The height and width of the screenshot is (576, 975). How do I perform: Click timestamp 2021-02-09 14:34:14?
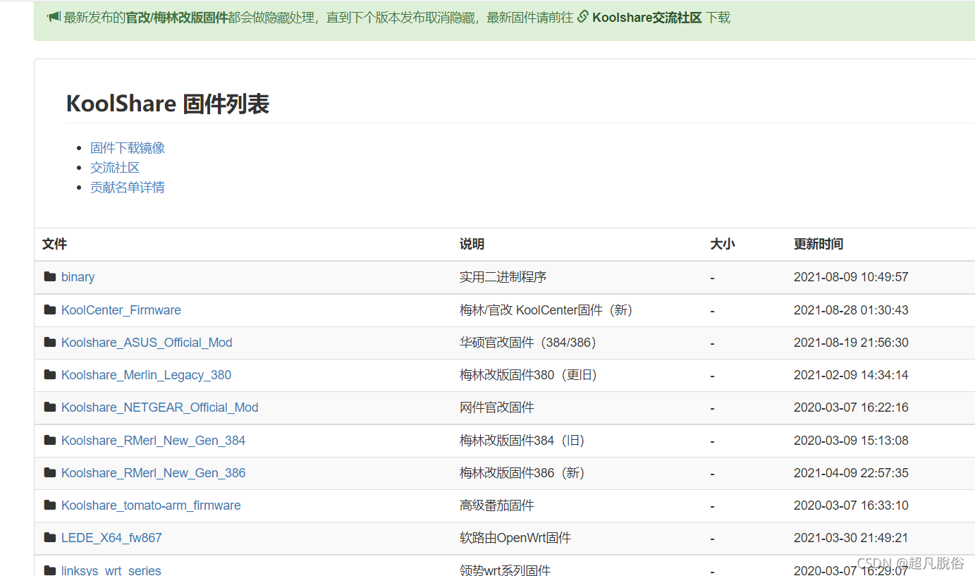coord(851,375)
